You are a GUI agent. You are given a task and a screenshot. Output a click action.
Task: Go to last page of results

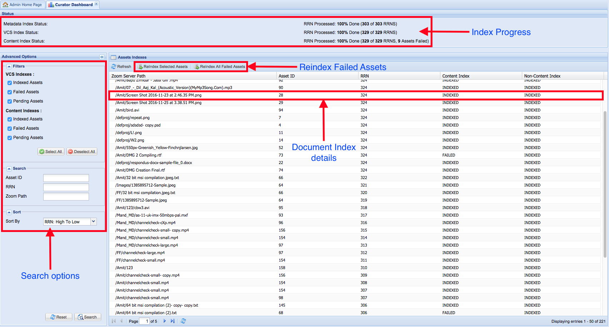click(x=173, y=321)
